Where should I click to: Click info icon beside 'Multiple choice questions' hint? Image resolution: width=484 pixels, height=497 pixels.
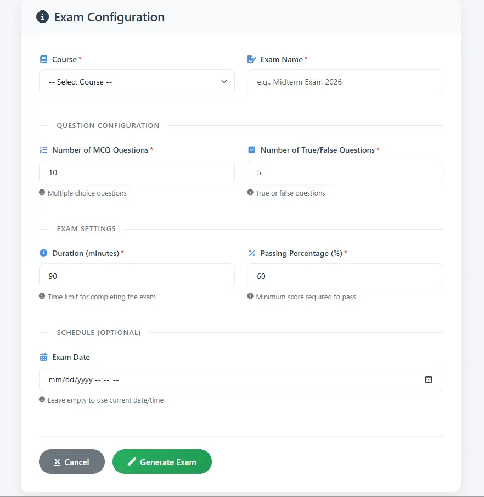pyautogui.click(x=42, y=193)
